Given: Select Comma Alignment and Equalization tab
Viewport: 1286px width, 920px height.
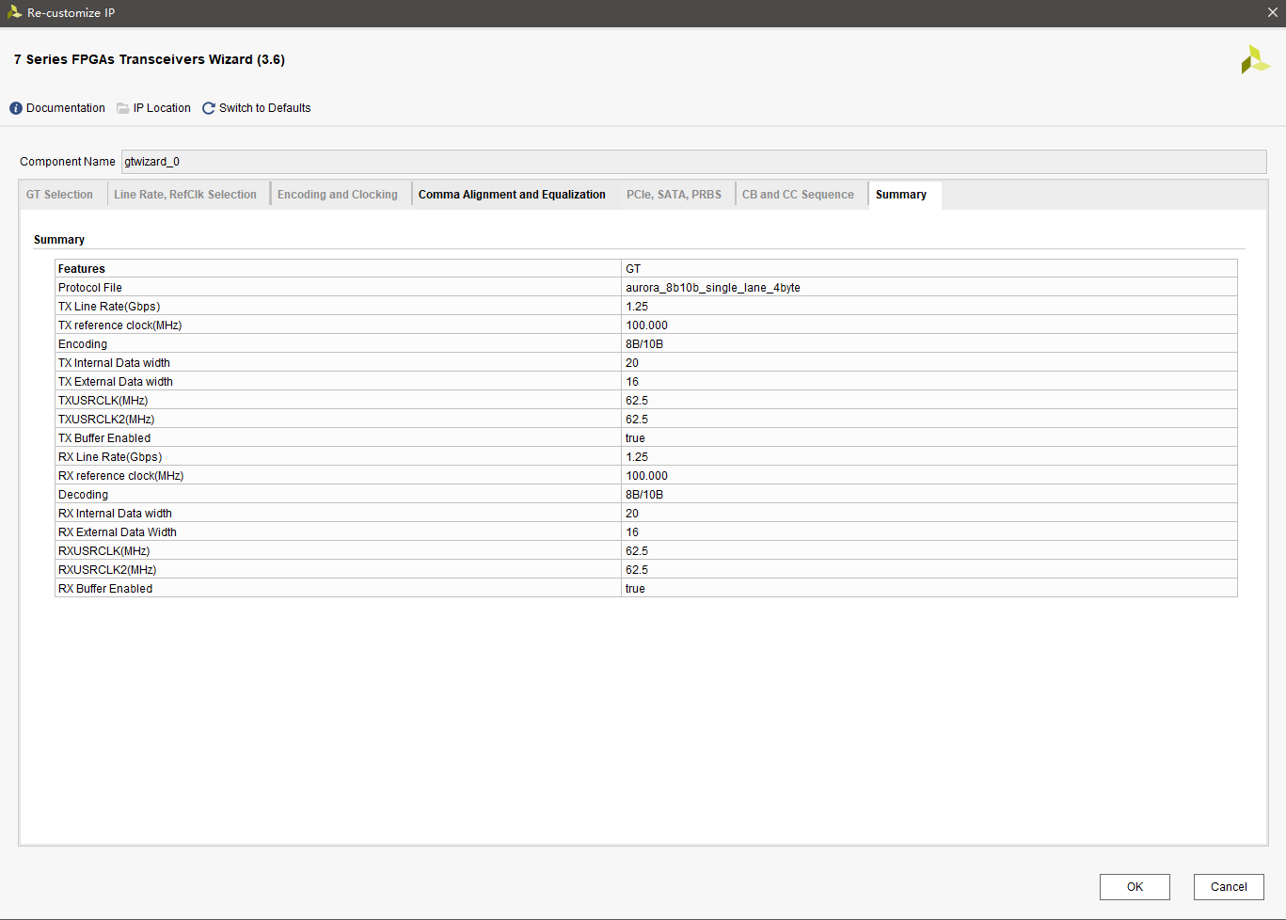Looking at the screenshot, I should [x=512, y=195].
